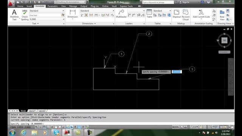Click the AutoCAD application menu logo

(11, 3)
